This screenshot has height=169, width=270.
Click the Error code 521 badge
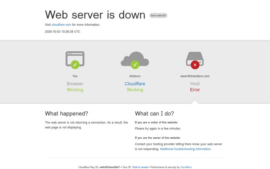click(x=158, y=16)
